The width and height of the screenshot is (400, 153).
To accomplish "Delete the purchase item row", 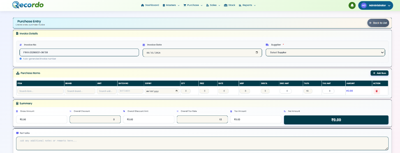I will 377,91.
